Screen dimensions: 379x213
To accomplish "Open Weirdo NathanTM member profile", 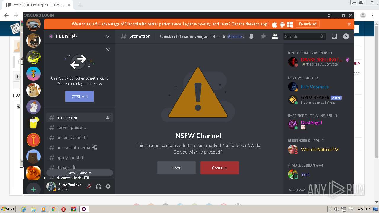I will [x=319, y=149].
